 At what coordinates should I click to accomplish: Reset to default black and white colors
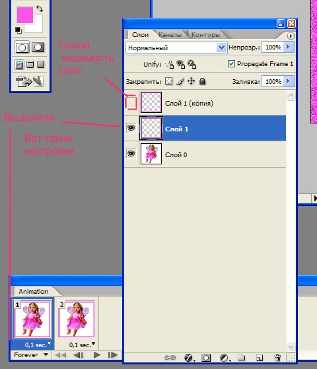click(18, 30)
